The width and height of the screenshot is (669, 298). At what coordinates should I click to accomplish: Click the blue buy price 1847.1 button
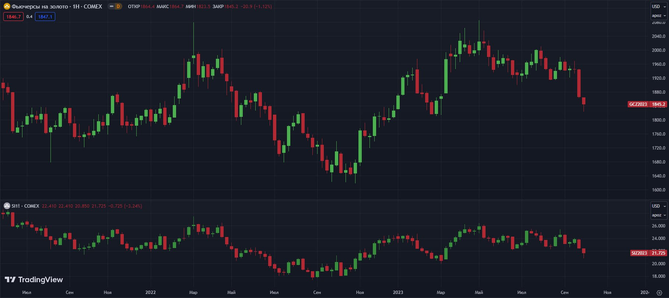(x=45, y=17)
